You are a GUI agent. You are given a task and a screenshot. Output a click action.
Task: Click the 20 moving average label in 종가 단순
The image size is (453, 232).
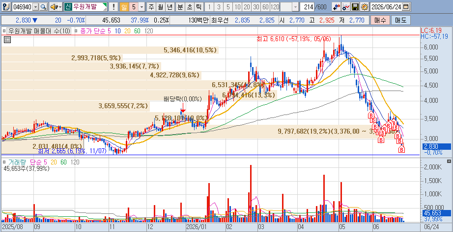pyautogui.click(x=128, y=31)
